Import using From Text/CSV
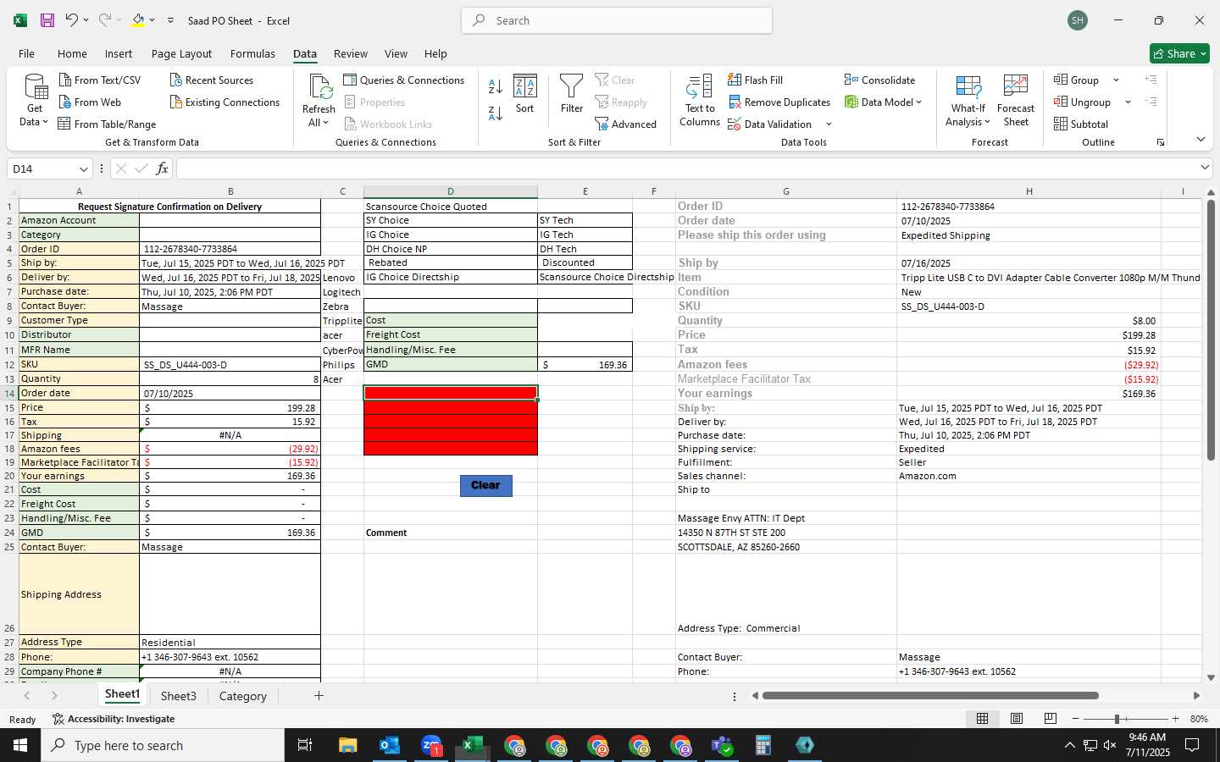This screenshot has height=762, width=1220. 100,80
